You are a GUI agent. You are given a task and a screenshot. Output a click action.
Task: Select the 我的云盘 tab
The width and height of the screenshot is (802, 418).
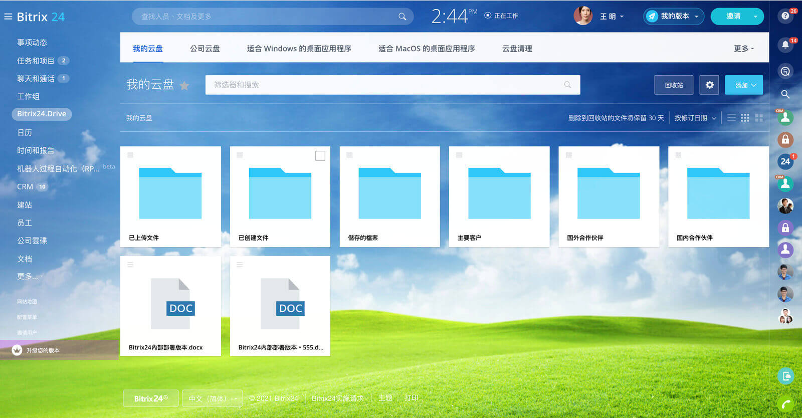point(147,49)
